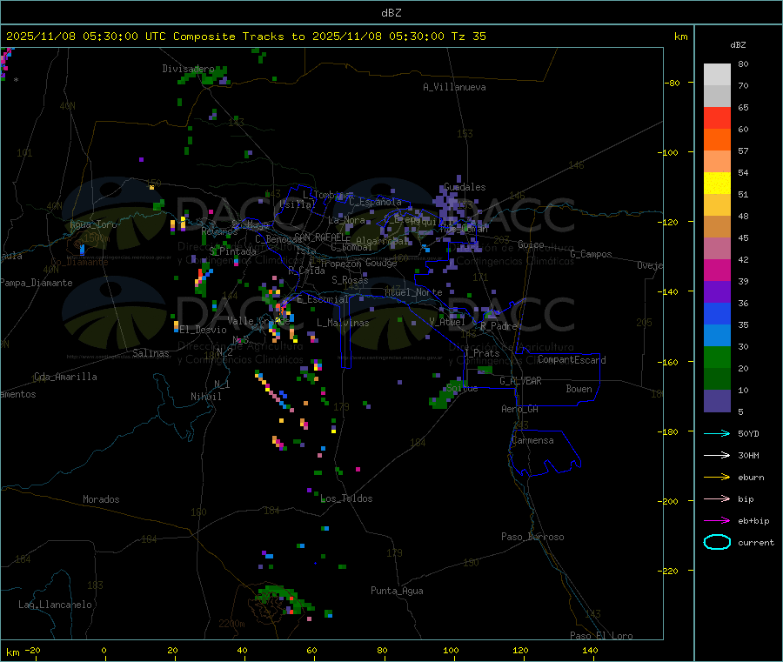Select the magenta swatch in dBZ scale
Screen dimensions: 783x662
[x=717, y=270]
